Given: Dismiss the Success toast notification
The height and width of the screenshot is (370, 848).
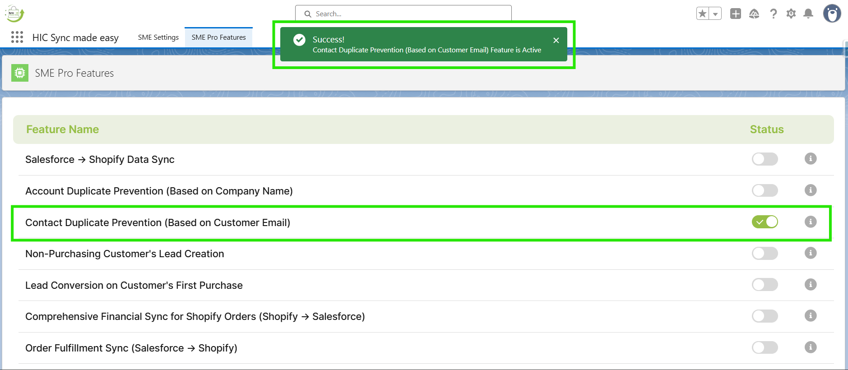Looking at the screenshot, I should pos(556,41).
